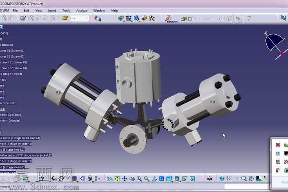Viewport: 288px width, 192px height.
Task: Select tree row '(3 stage cylinder.1)'
Action: point(16,144)
